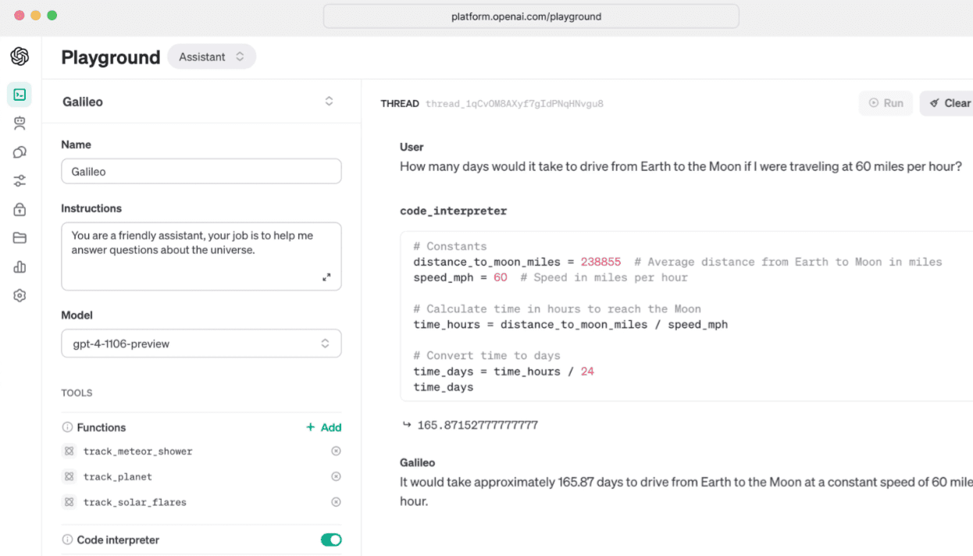
Task: Open the Settings gear sidebar icon
Action: coord(20,296)
